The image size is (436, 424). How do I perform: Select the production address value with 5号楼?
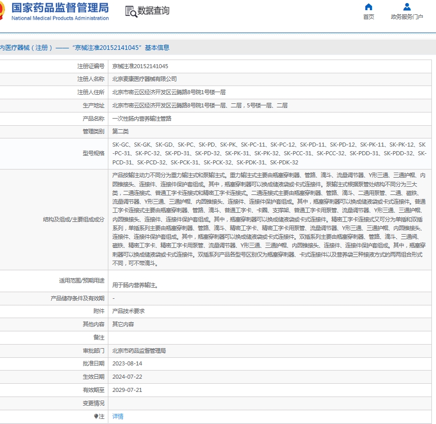200,105
